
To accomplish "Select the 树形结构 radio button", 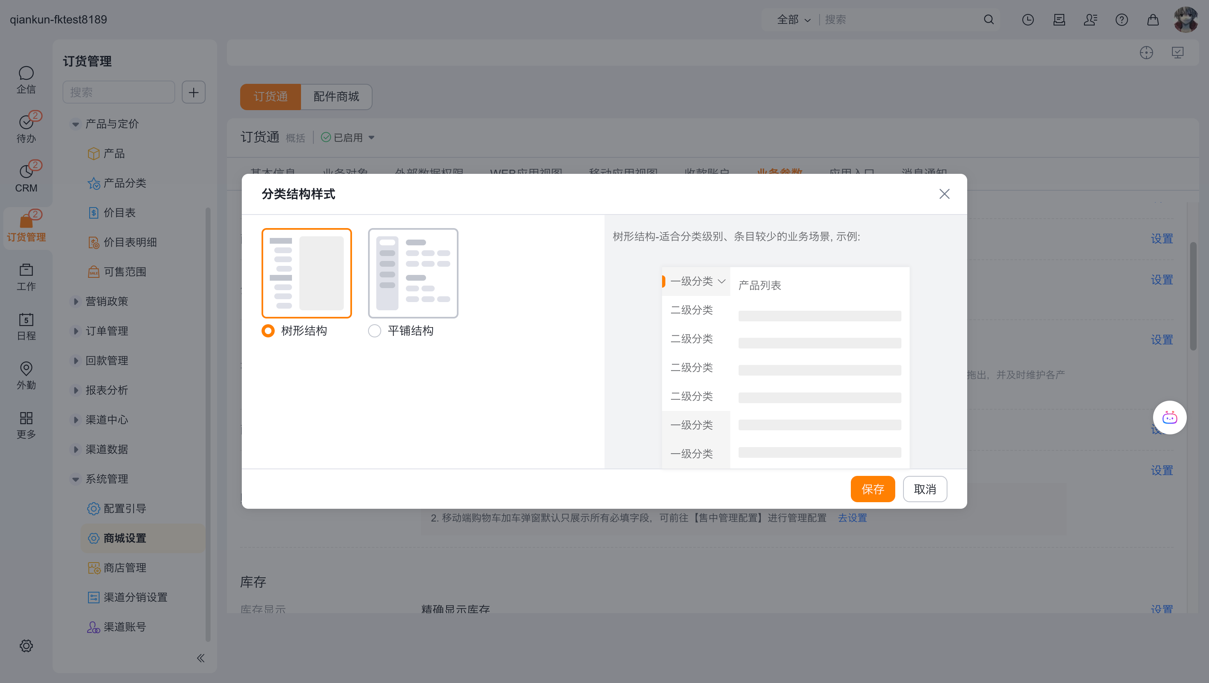I will pyautogui.click(x=268, y=331).
